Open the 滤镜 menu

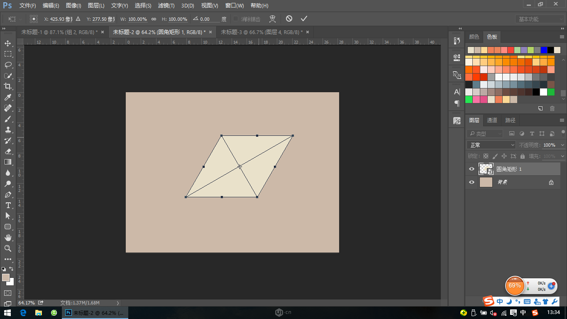pyautogui.click(x=166, y=6)
